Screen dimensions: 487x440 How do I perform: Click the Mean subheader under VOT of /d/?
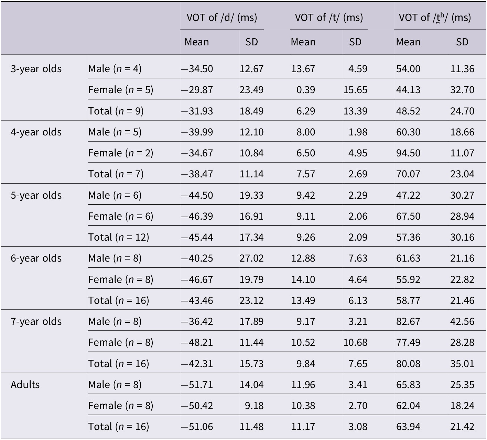coord(197,42)
